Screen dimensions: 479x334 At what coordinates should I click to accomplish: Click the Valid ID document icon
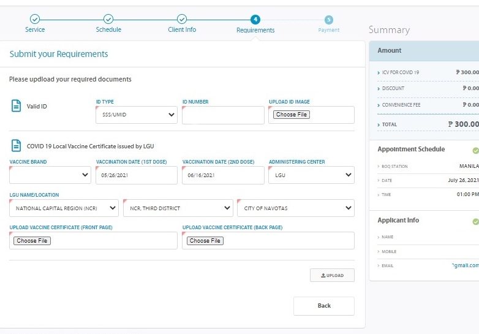(x=17, y=106)
